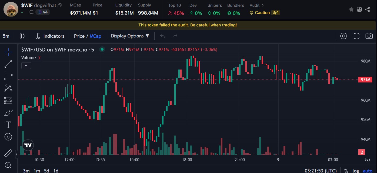Screen dimensions: 377x173
Task: Open chart settings hexagon icon
Action: 343,36
